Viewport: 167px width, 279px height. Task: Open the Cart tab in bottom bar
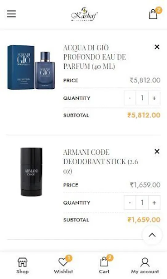tap(104, 266)
